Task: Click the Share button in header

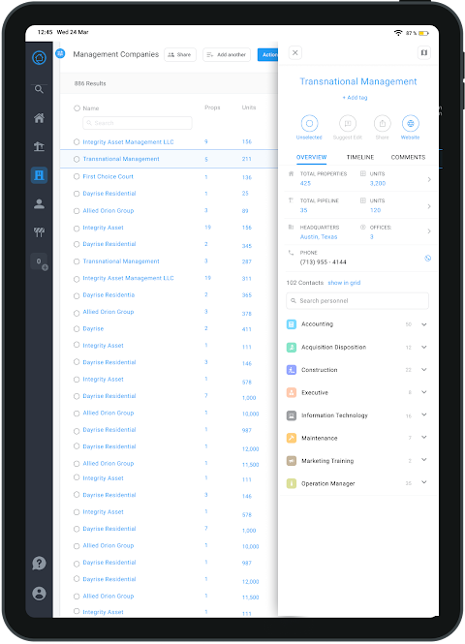Action: tap(180, 54)
